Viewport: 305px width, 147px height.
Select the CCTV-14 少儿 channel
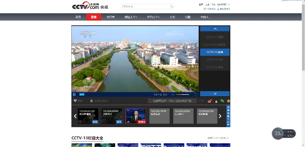click(x=214, y=59)
